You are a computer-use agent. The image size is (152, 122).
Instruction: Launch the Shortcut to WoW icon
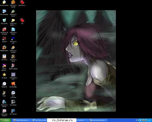(13, 58)
